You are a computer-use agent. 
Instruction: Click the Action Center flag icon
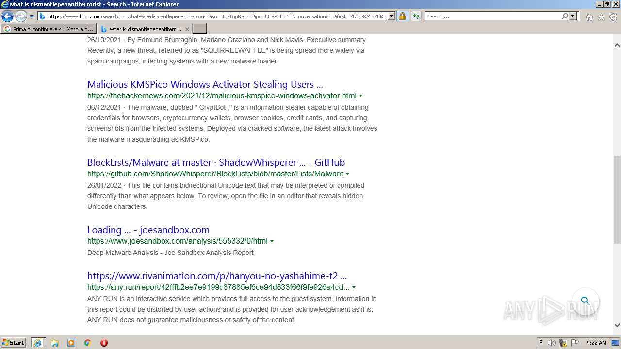pos(575,343)
